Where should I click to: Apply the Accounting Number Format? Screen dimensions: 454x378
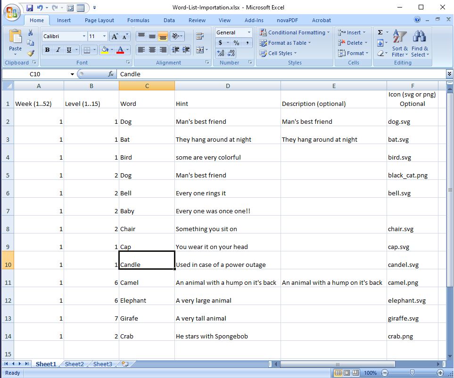tap(220, 43)
